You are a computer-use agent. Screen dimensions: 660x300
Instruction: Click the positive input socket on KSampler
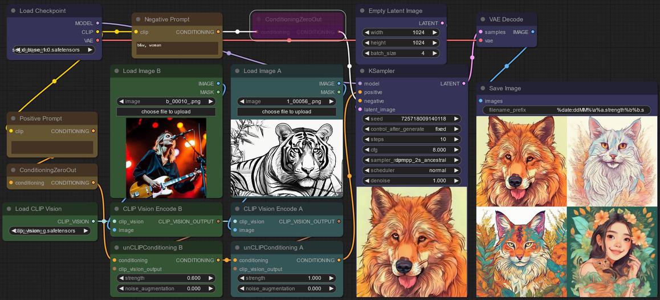pos(360,92)
